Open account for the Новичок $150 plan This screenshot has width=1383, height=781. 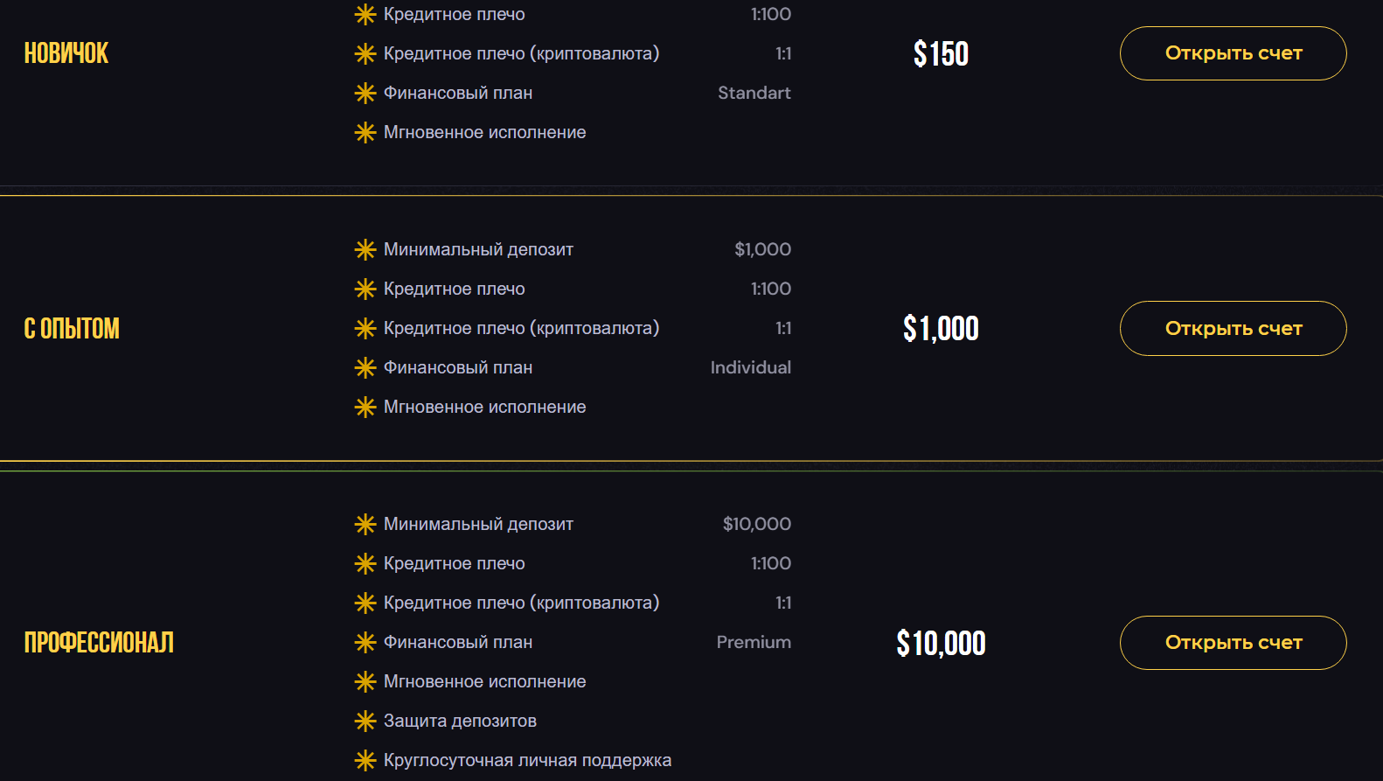point(1233,53)
